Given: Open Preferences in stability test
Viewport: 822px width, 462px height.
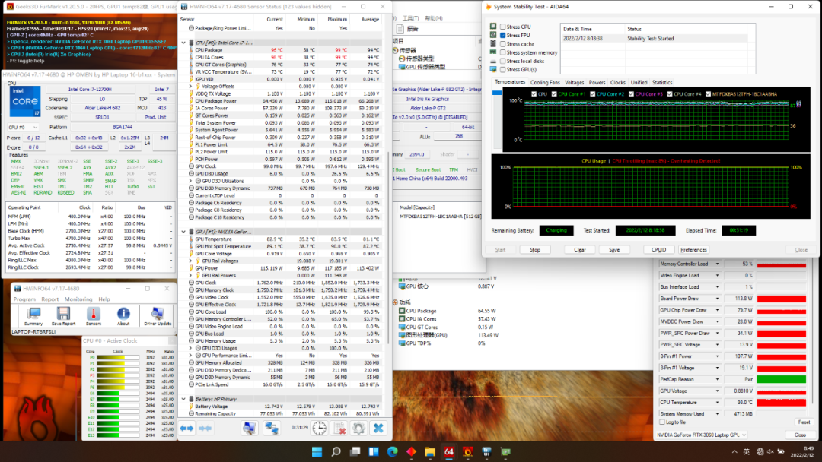Looking at the screenshot, I should [x=693, y=249].
